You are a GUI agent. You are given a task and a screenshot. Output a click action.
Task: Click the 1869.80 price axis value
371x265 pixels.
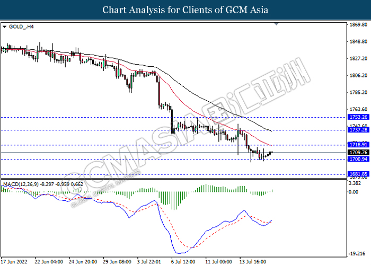[358, 25]
